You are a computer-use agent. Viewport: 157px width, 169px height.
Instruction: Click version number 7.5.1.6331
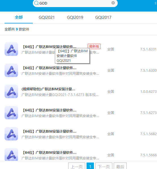click(x=148, y=49)
